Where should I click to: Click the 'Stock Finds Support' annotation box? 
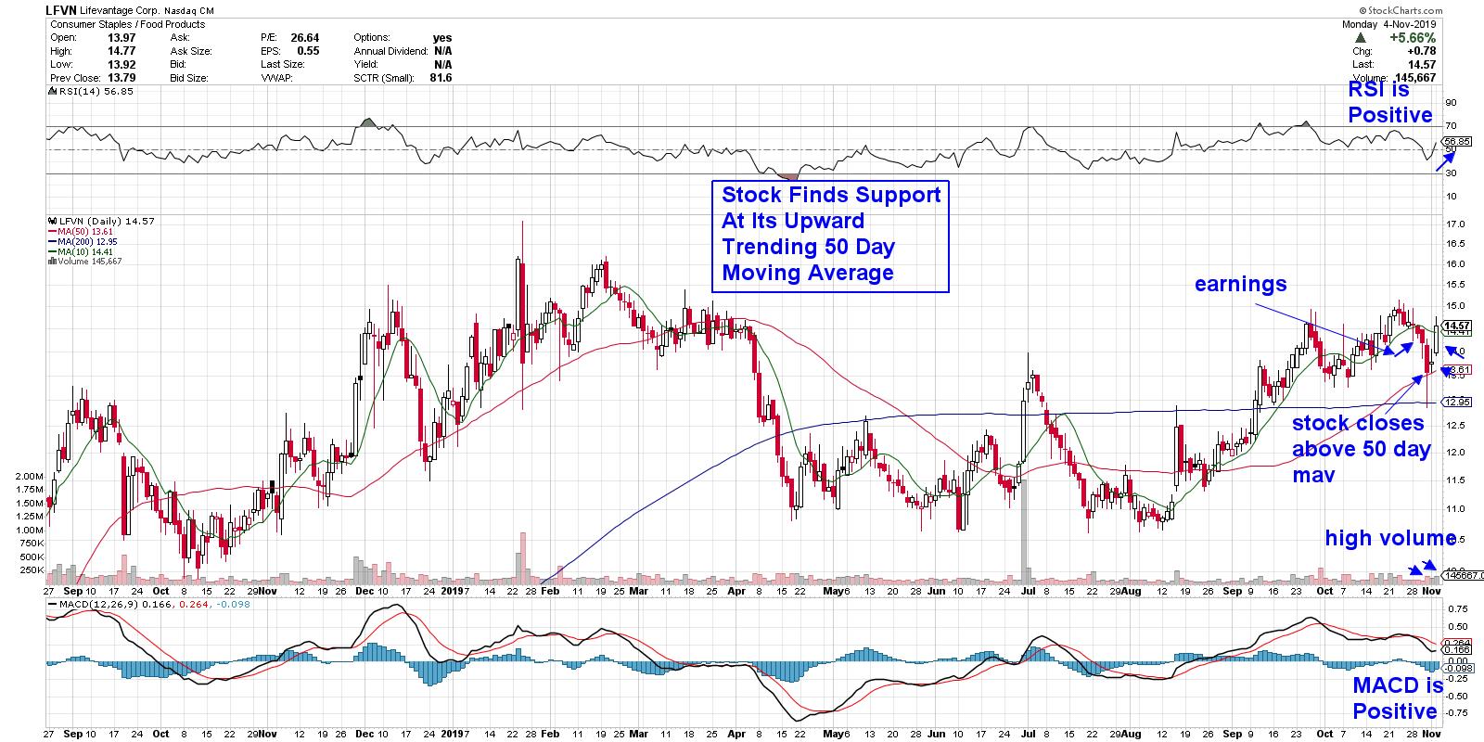click(x=830, y=235)
